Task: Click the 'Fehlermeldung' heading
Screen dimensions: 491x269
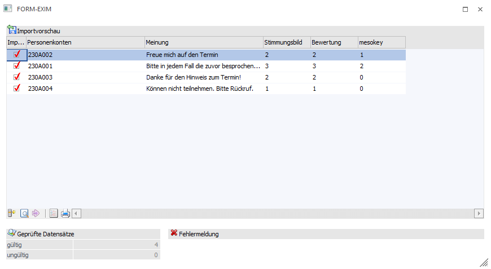Action: pos(199,234)
